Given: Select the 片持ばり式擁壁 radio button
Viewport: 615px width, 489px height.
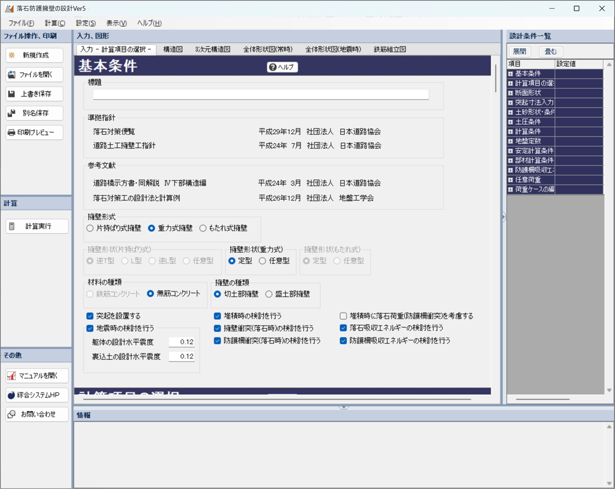Looking at the screenshot, I should pos(90,228).
